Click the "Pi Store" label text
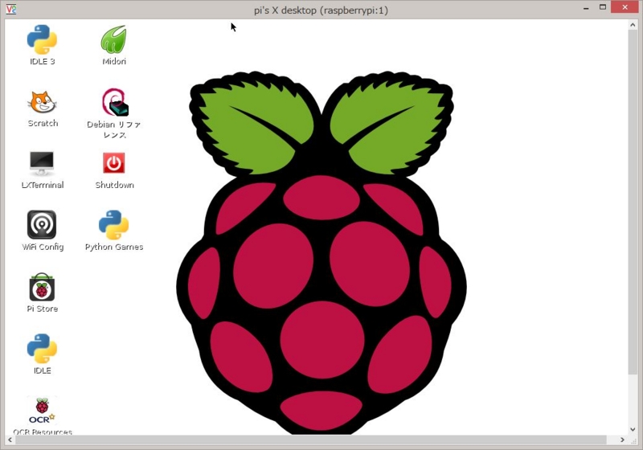Image resolution: width=643 pixels, height=450 pixels. 43,309
